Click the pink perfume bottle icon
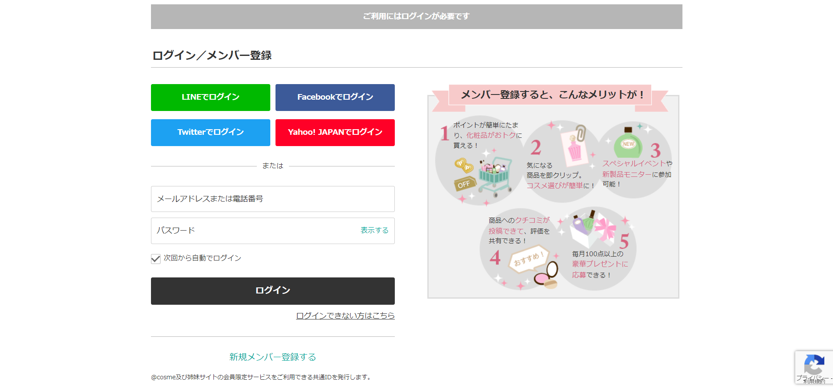Viewport: 833px width, 391px height. (x=574, y=147)
